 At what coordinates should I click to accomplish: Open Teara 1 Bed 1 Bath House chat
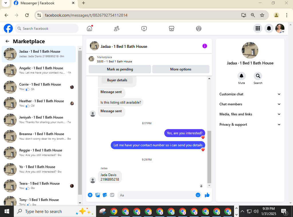point(39,186)
